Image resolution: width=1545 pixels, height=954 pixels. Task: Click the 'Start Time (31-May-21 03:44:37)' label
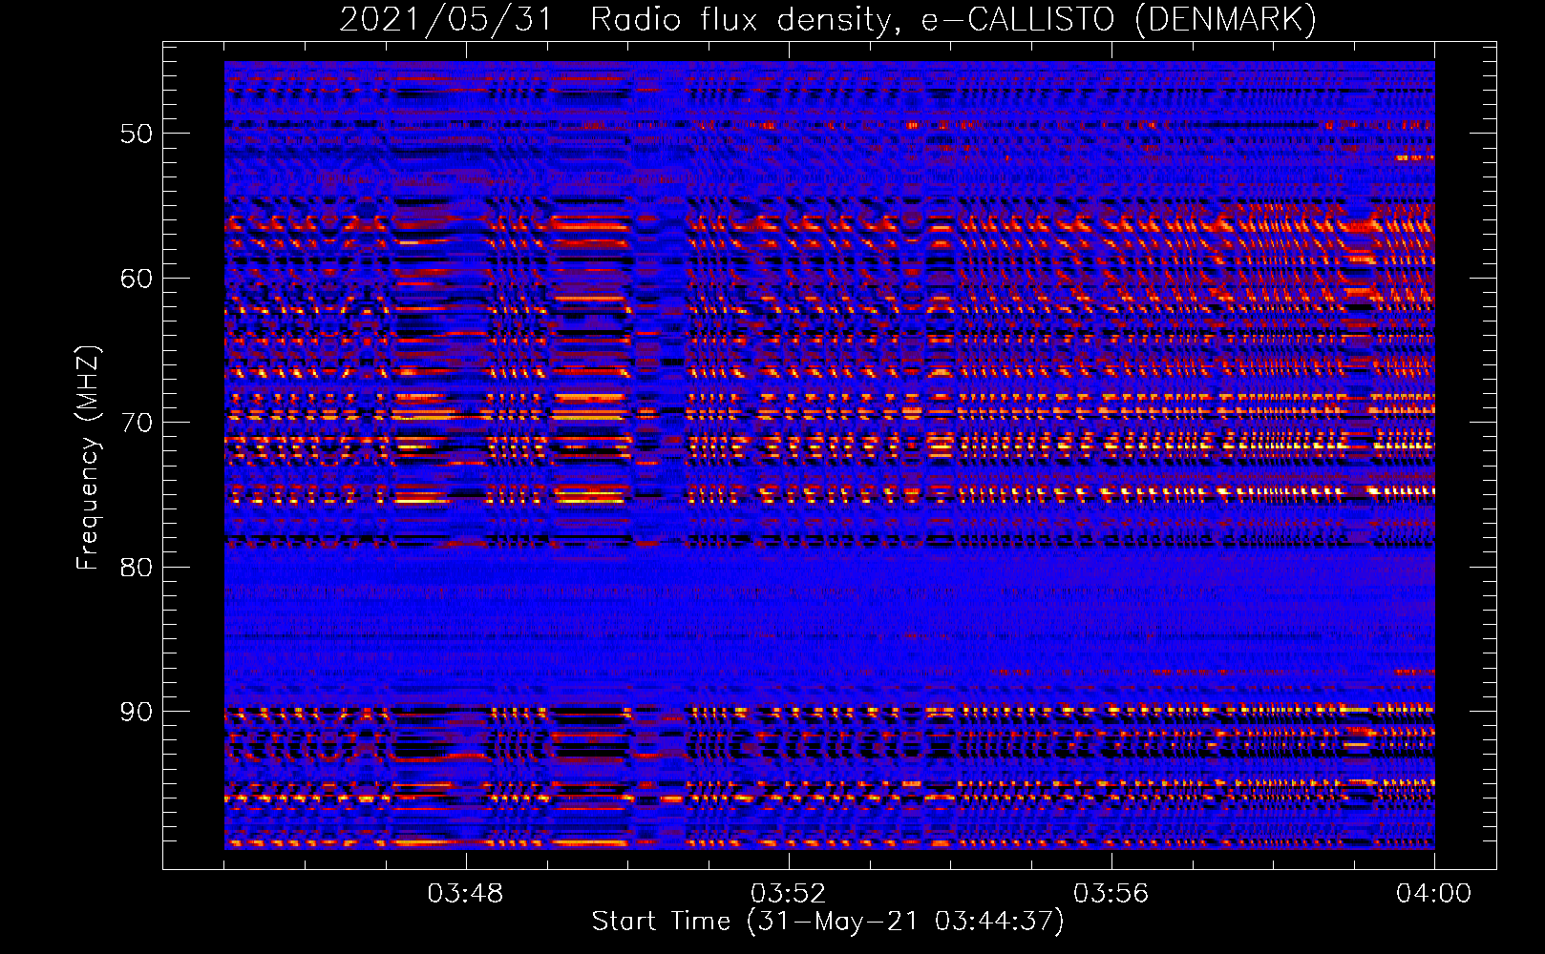(x=827, y=922)
